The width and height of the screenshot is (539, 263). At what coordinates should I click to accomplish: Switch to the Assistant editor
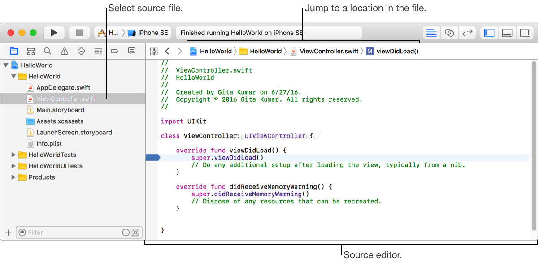click(x=449, y=33)
